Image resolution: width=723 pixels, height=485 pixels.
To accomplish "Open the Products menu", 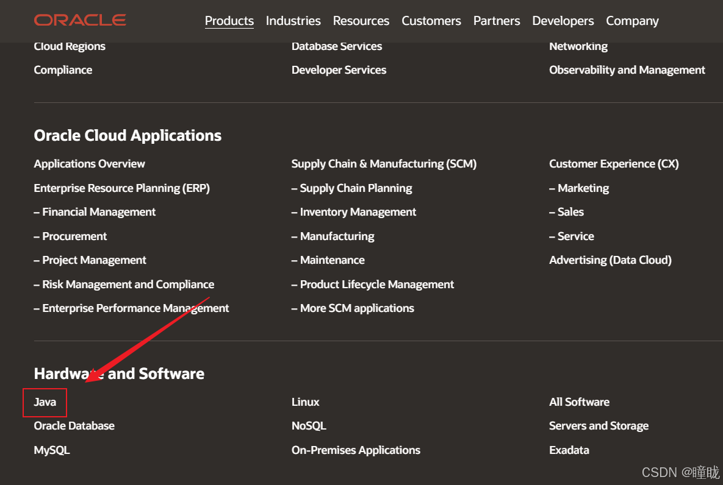I will point(229,21).
